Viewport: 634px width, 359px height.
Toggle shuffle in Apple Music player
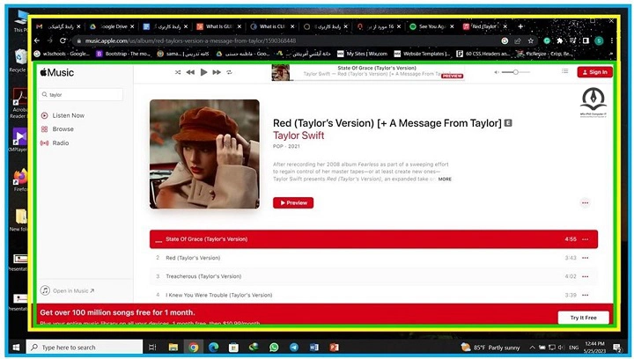coord(178,72)
